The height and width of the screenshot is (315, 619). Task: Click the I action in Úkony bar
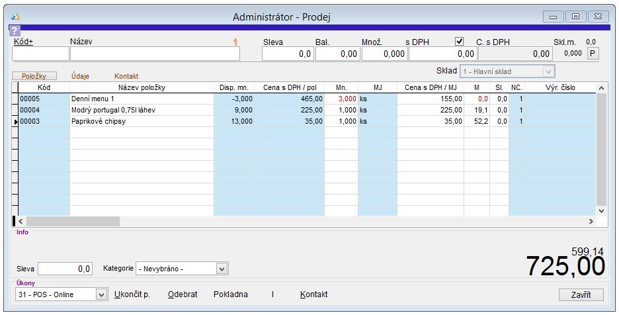(x=272, y=294)
